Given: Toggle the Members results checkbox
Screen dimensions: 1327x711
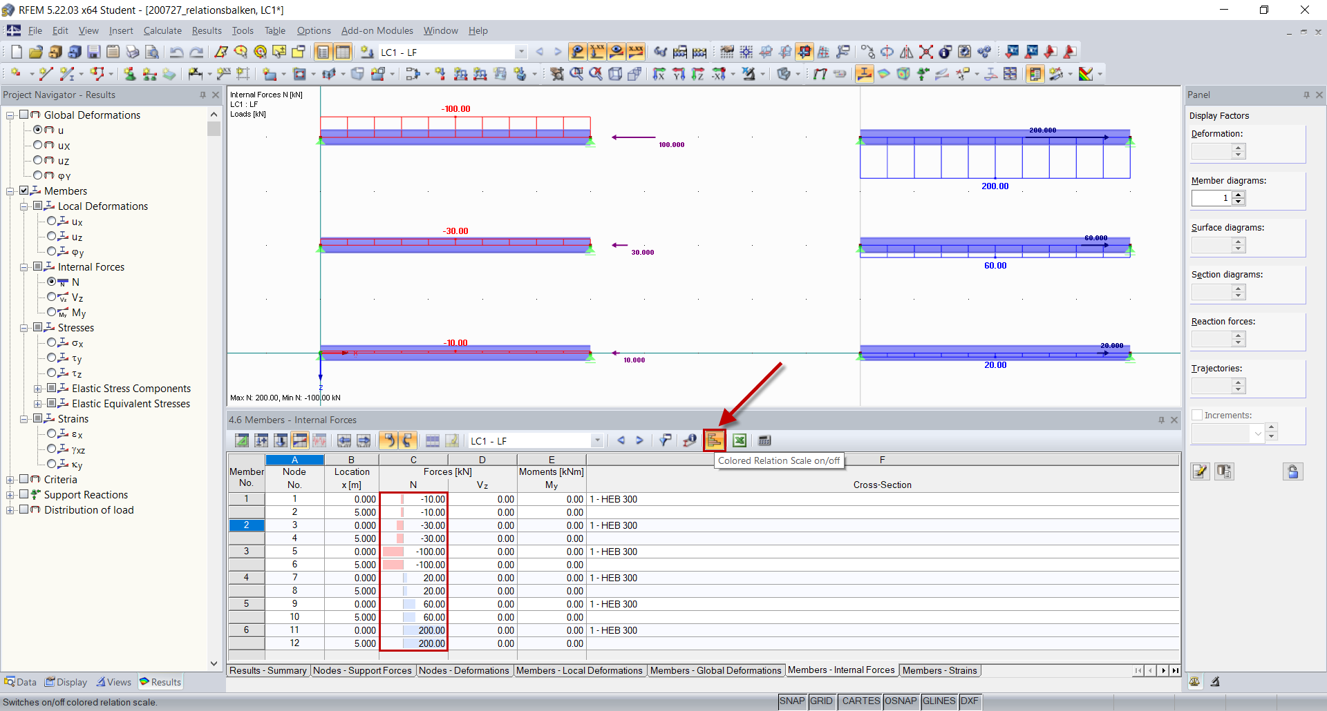Looking at the screenshot, I should (24, 191).
